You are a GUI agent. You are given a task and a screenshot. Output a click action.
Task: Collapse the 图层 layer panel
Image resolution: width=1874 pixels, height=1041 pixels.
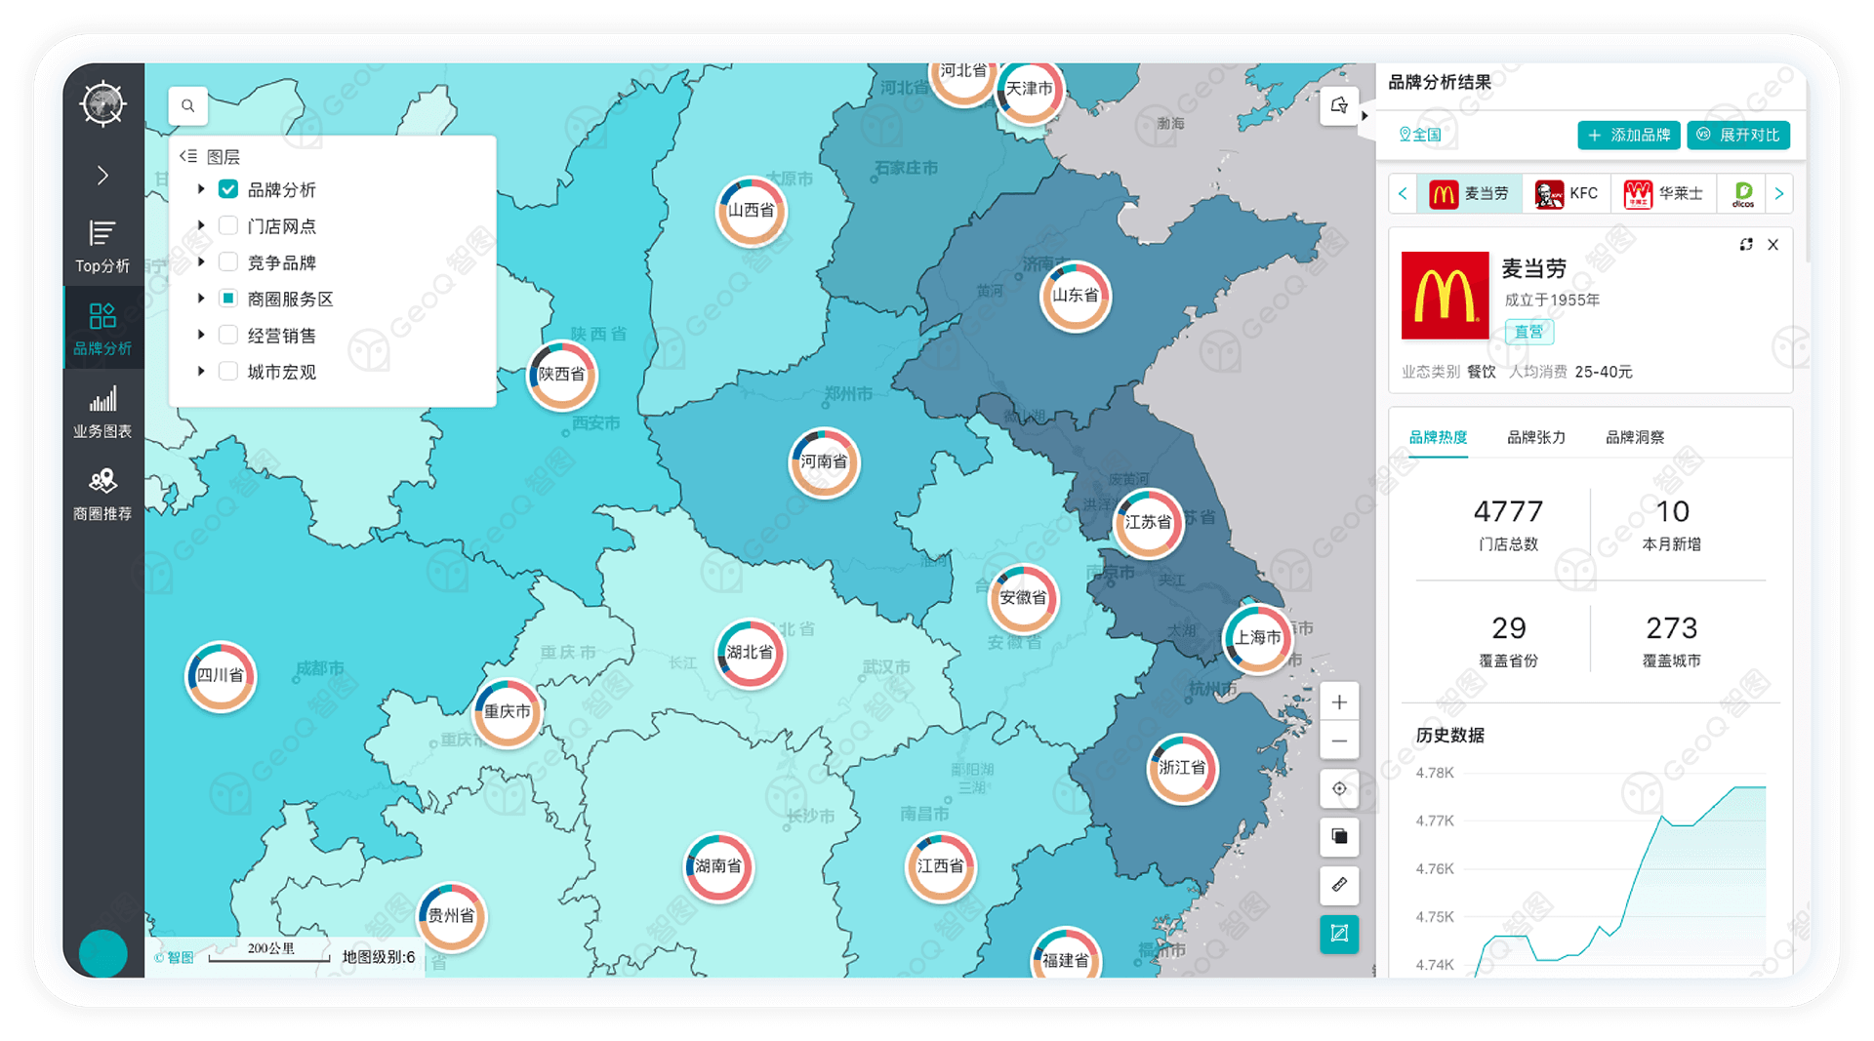pos(188,156)
